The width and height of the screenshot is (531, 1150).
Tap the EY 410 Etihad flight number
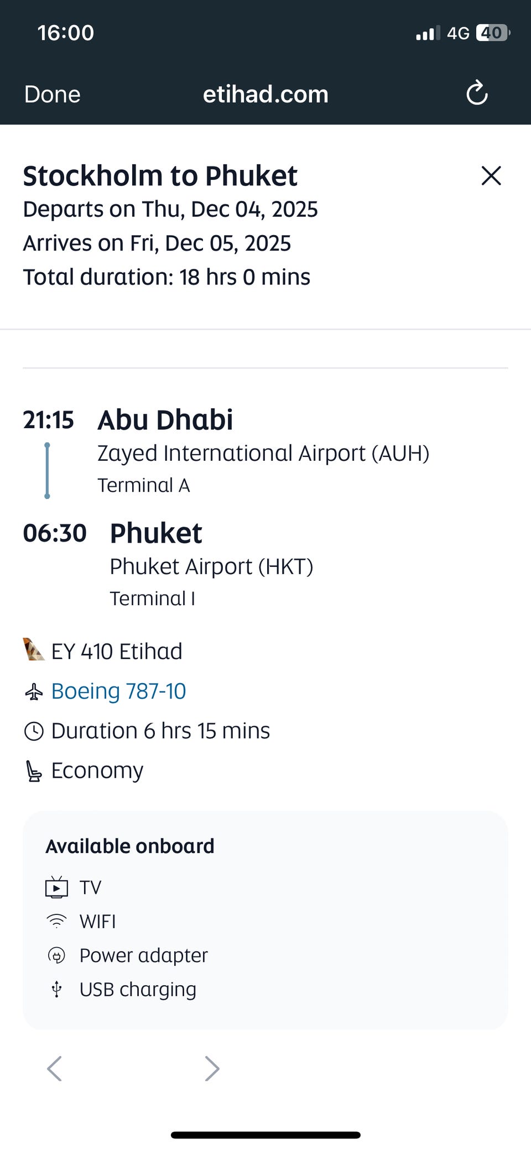117,652
